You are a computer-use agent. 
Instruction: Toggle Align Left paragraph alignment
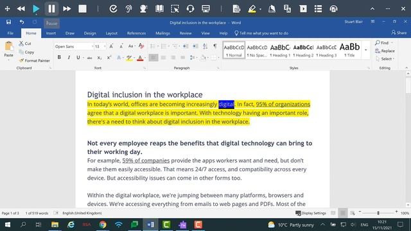[153, 57]
